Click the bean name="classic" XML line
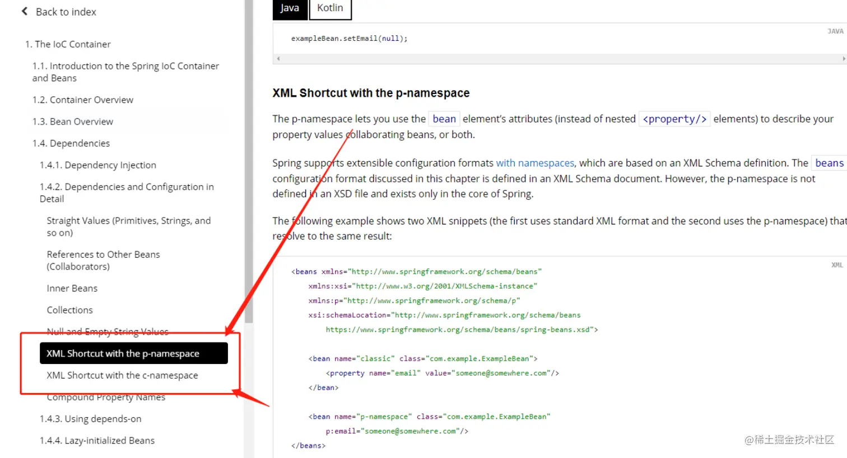 [422, 358]
